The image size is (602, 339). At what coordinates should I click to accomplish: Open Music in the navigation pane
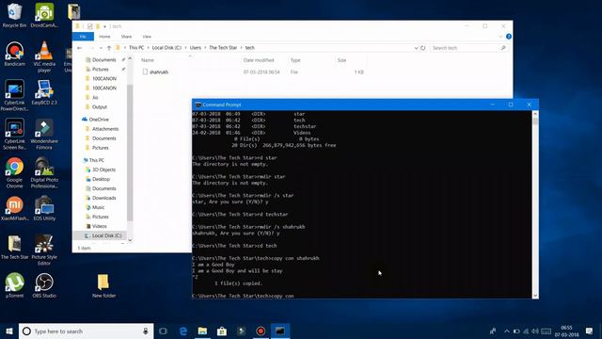coord(98,207)
